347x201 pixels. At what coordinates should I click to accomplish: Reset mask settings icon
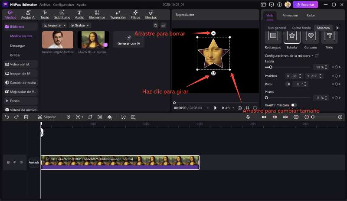(x=317, y=56)
